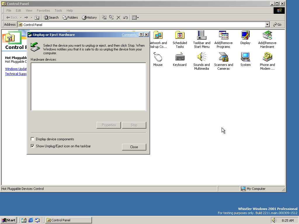Click the Delete toolbar icon
This screenshot has width=299, height=224.
click(119, 17)
